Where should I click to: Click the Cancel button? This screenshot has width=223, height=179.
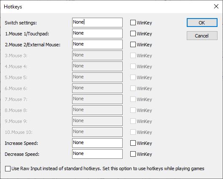202,36
